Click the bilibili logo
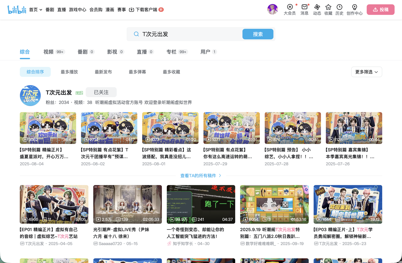 tap(17, 10)
